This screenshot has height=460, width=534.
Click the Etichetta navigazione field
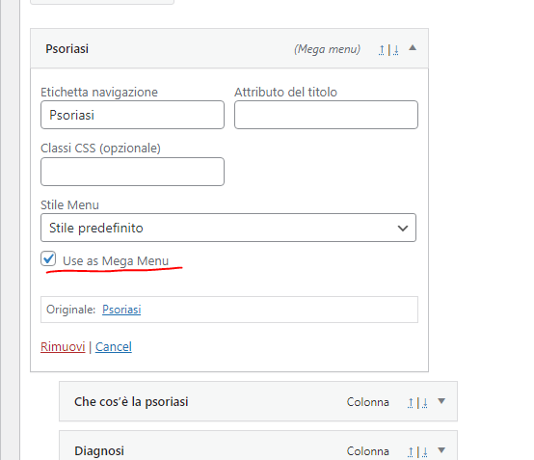[132, 115]
